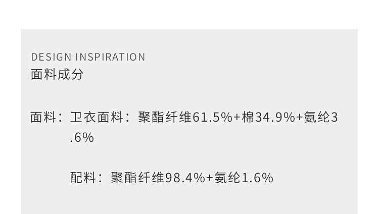The height and width of the screenshot is (214, 379).
Task: Select the 61.5% percentage value
Action: tap(212, 118)
